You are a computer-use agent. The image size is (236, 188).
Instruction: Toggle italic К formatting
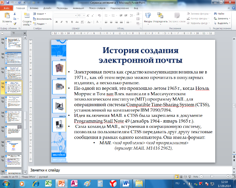point(62,22)
